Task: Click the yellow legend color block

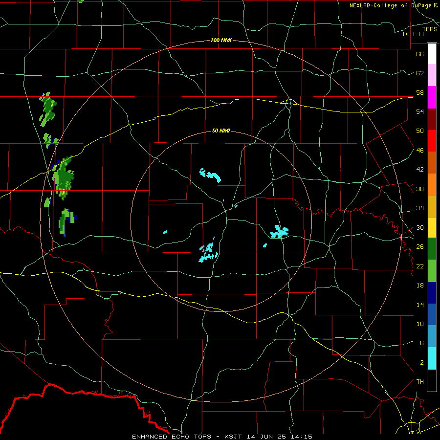Action: click(432, 228)
